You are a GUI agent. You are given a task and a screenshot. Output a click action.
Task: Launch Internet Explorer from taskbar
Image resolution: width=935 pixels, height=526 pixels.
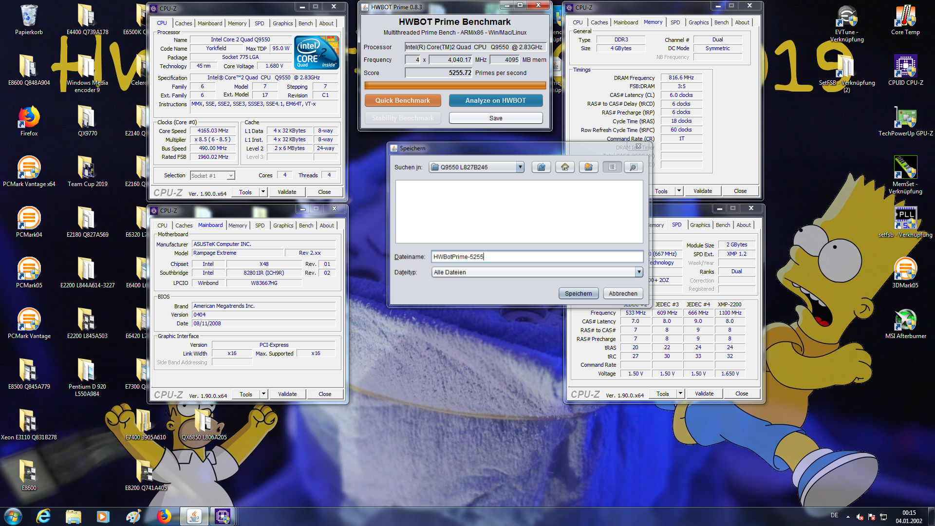tap(44, 516)
